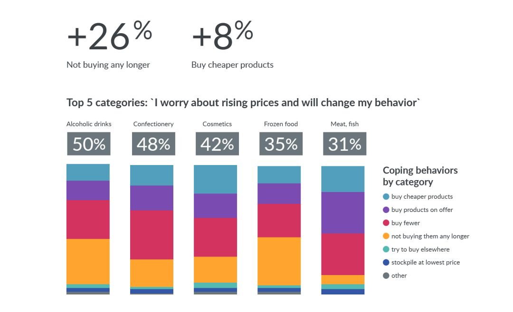Click 'buy fewer' legend label text
Viewport: 513px width, 312px height.
pos(406,223)
